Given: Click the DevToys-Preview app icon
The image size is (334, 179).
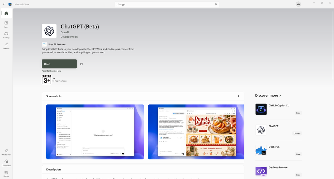Looking at the screenshot, I should 261,171.
